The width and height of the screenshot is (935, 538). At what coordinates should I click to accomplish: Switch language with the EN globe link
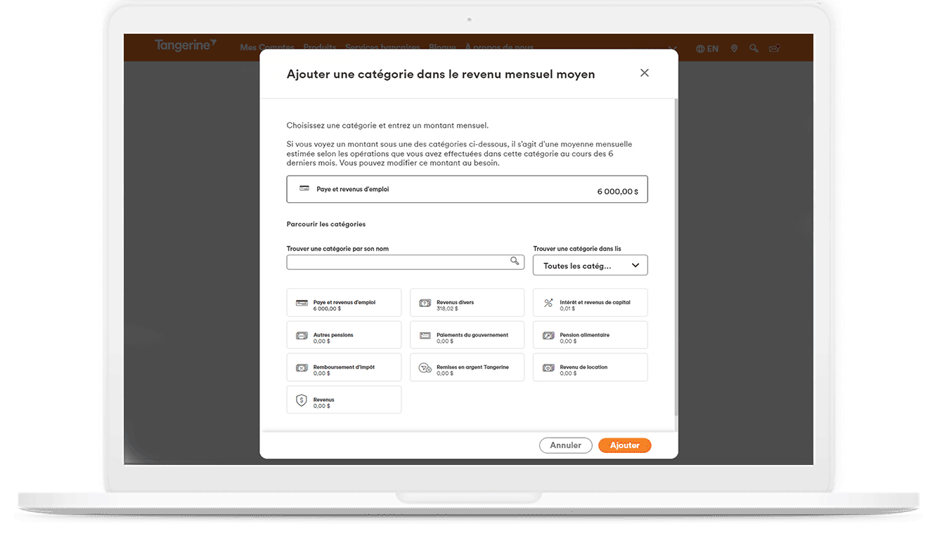pyautogui.click(x=707, y=48)
